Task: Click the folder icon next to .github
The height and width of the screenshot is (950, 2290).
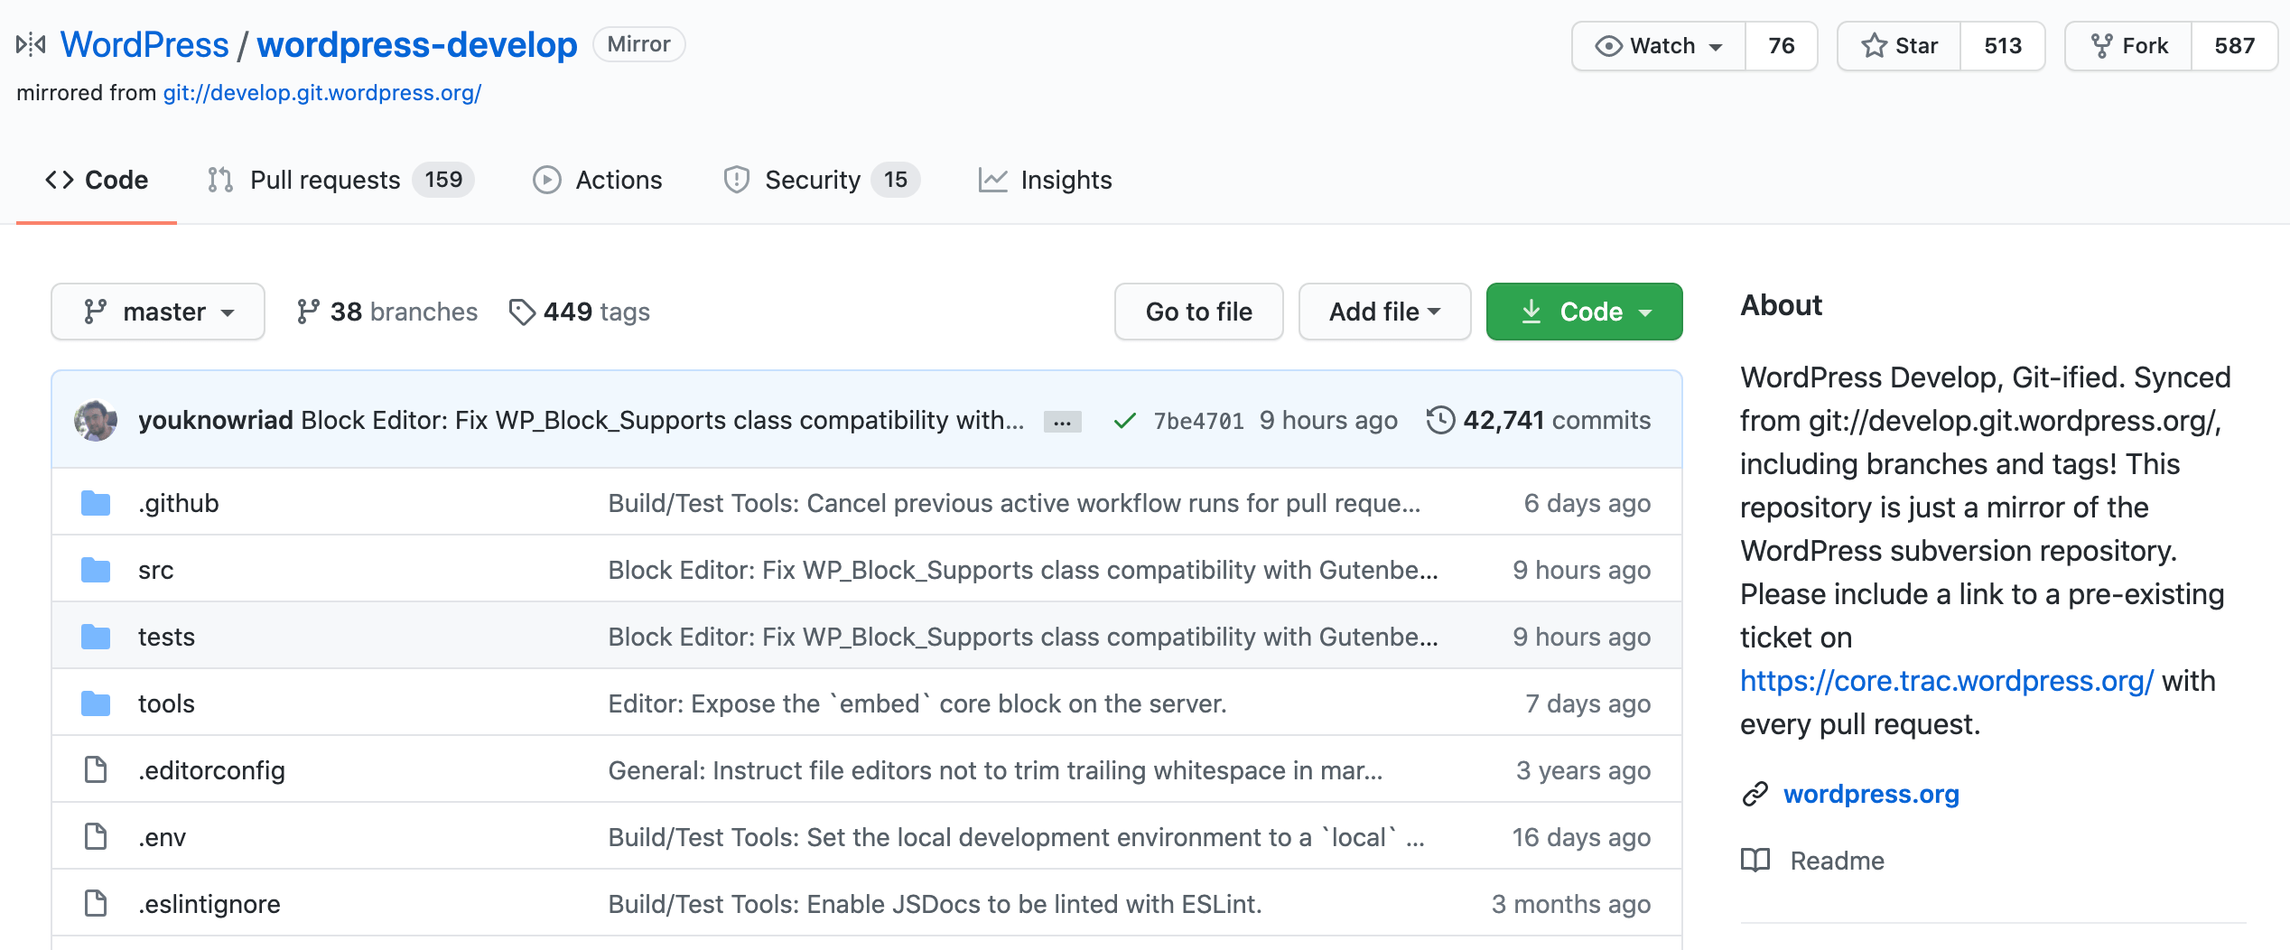Action: (x=96, y=503)
